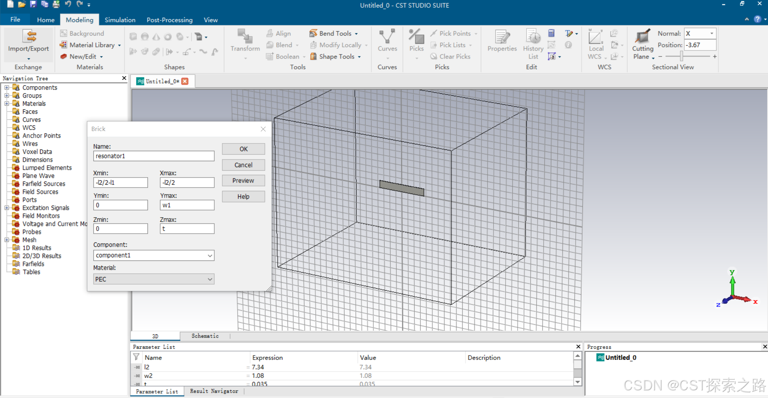Image resolution: width=768 pixels, height=398 pixels.
Task: Click Pick Points tool
Action: 454,33
